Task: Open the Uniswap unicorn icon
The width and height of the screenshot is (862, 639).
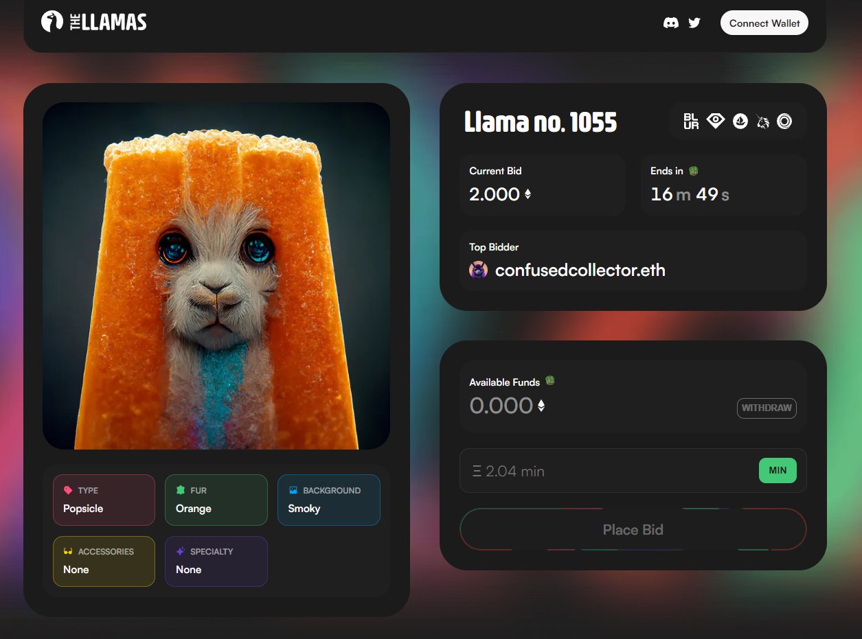Action: click(762, 121)
